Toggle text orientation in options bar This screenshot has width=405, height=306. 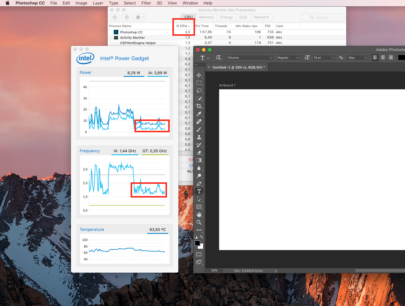click(x=218, y=58)
